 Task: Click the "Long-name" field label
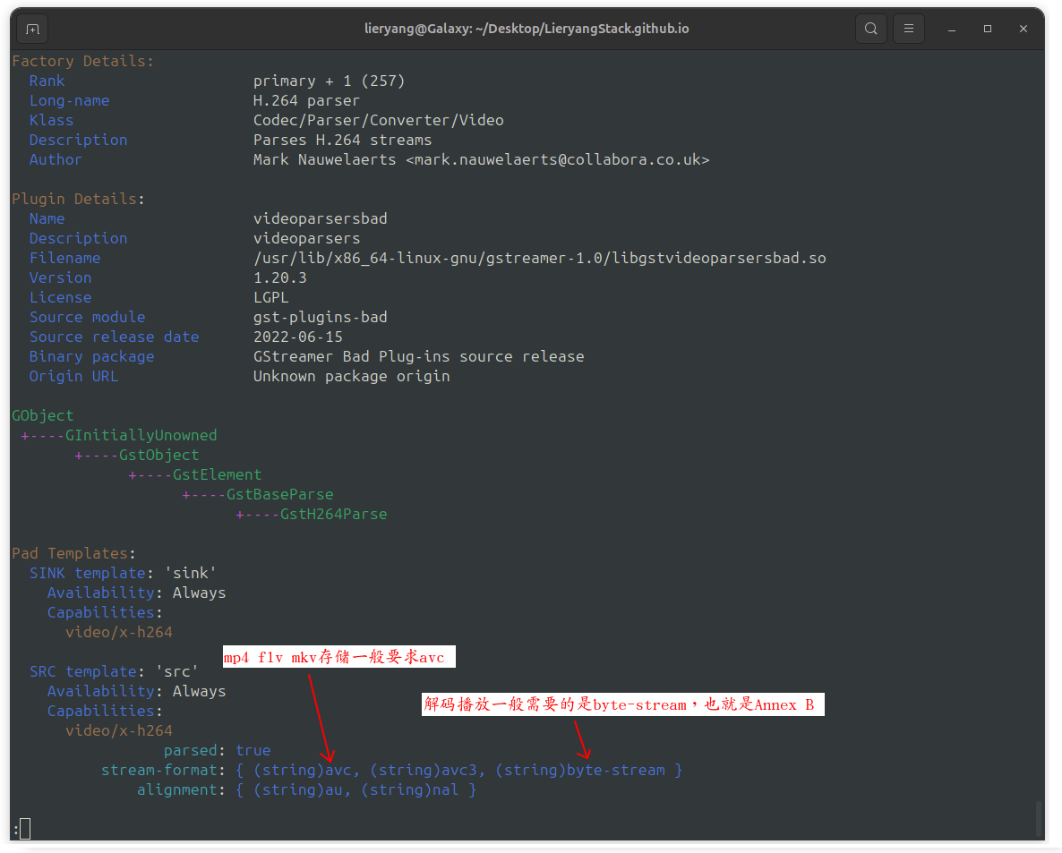tap(69, 100)
